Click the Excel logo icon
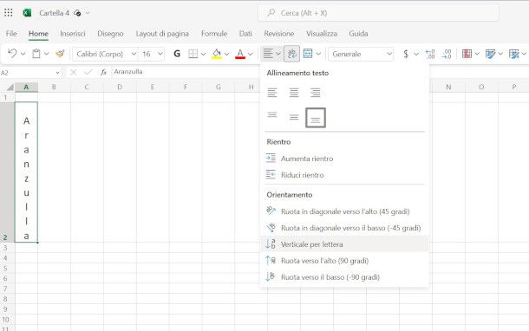Screen dimensions: 529x331 coord(27,13)
